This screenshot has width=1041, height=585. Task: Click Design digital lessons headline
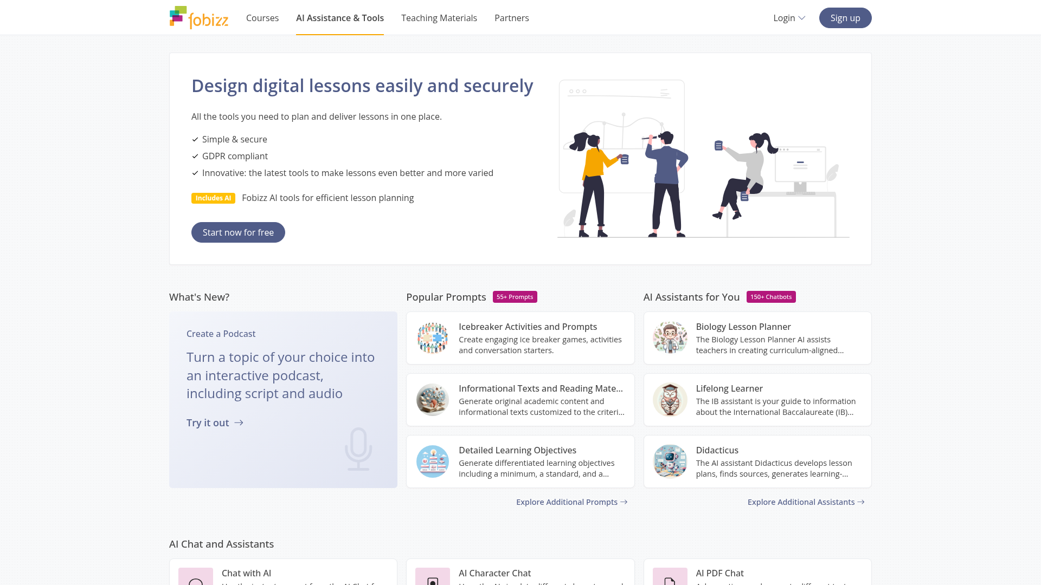[x=362, y=86]
